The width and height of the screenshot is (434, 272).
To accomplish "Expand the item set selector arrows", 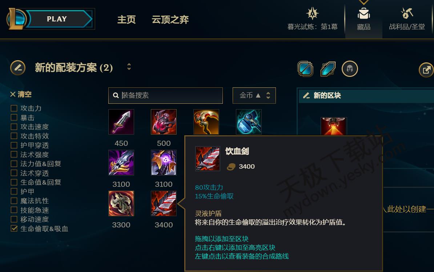I will click(129, 67).
